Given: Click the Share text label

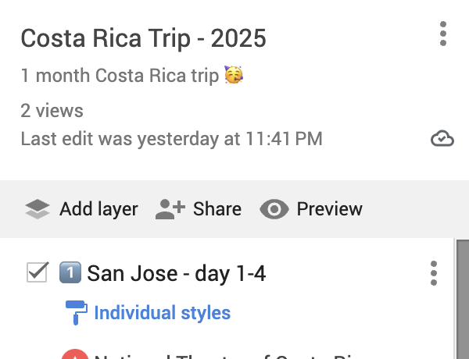Looking at the screenshot, I should tap(217, 209).
